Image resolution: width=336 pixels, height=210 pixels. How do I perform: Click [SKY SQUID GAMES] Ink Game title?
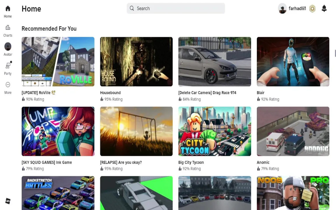pos(47,162)
